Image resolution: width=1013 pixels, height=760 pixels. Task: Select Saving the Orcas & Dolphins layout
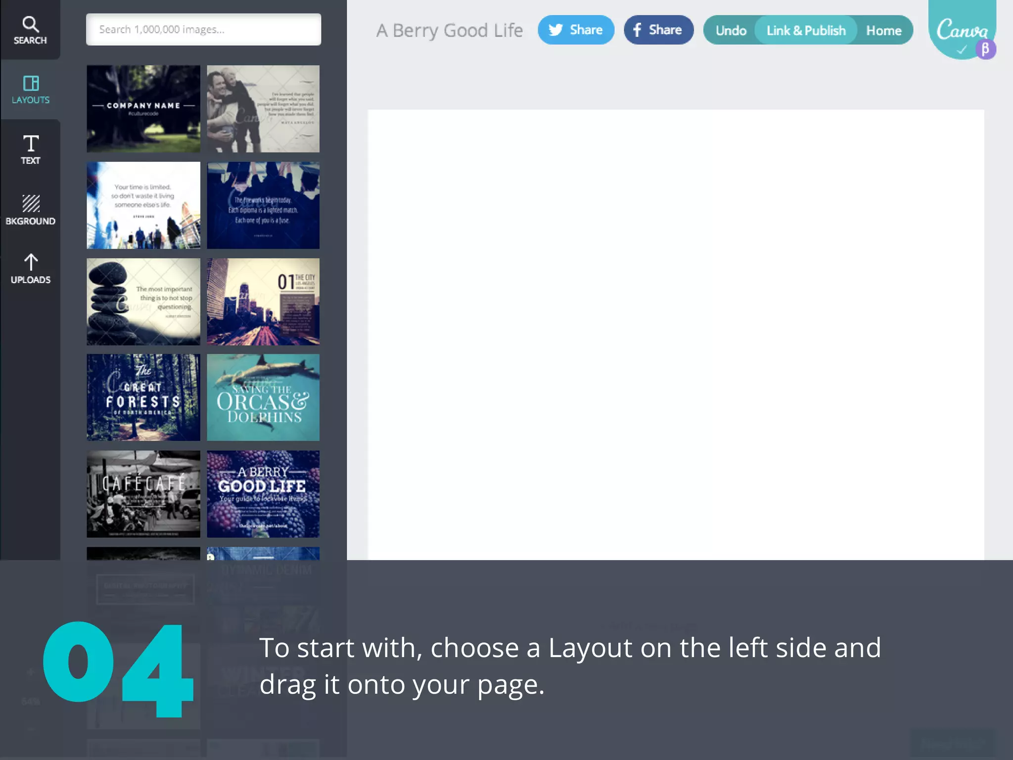click(263, 397)
